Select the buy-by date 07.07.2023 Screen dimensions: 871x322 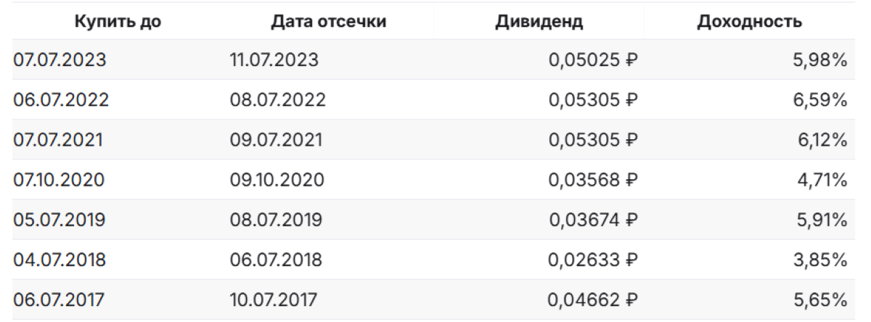point(60,60)
